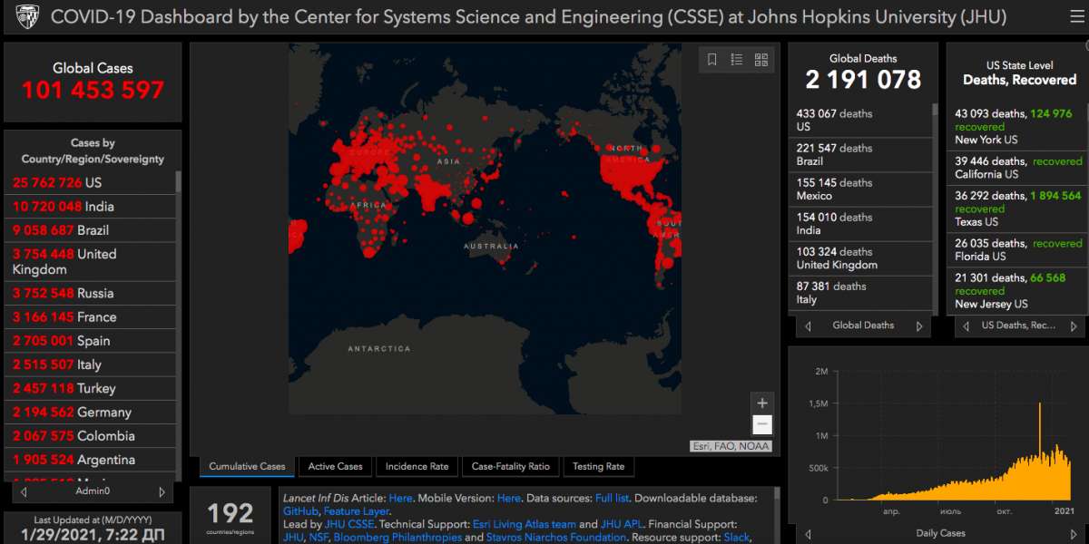Click left arrow beside US Deaths, Rec... pager

point(965,325)
